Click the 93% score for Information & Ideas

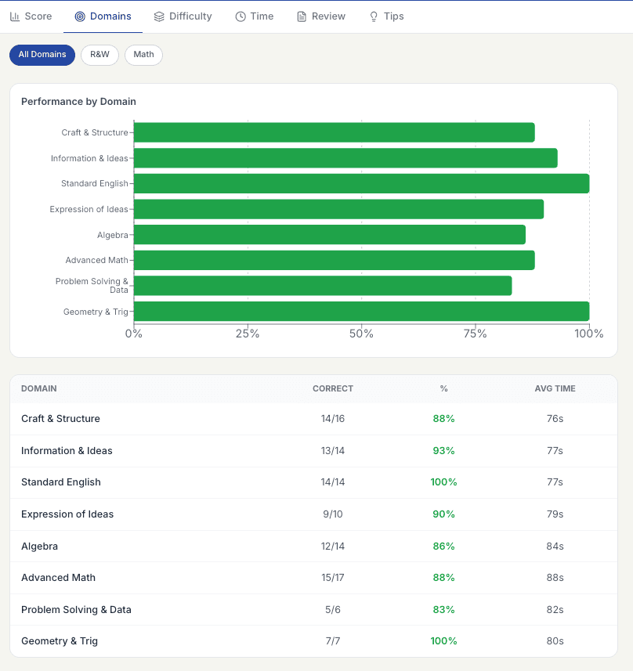click(x=443, y=450)
